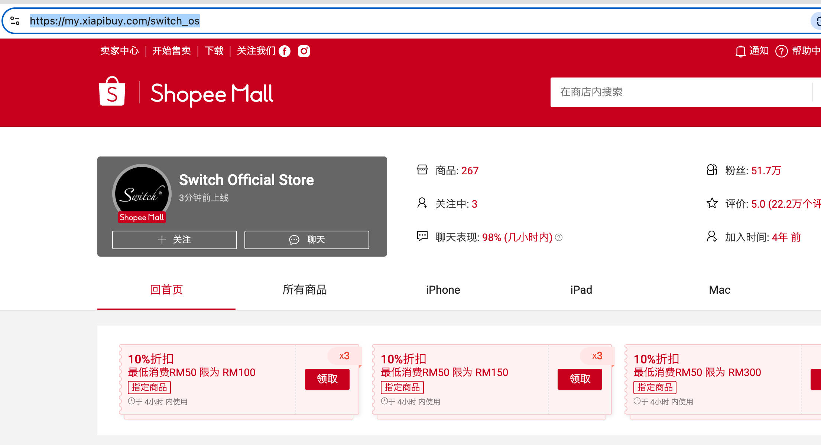Open 通知 notifications link
The width and height of the screenshot is (821, 445).
point(759,51)
